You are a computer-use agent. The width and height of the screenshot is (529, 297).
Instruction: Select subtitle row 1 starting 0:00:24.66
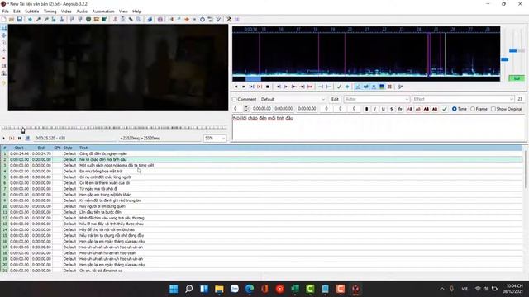(x=261, y=153)
